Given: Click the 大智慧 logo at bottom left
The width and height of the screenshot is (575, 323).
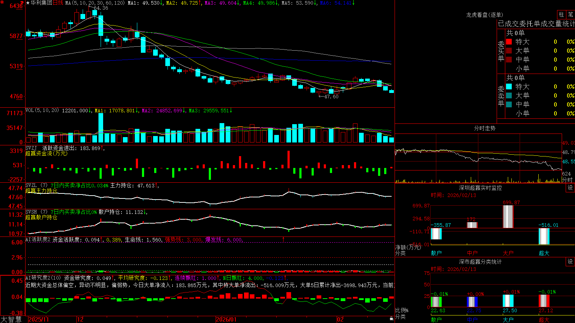Looking at the screenshot, I should (x=11, y=319).
